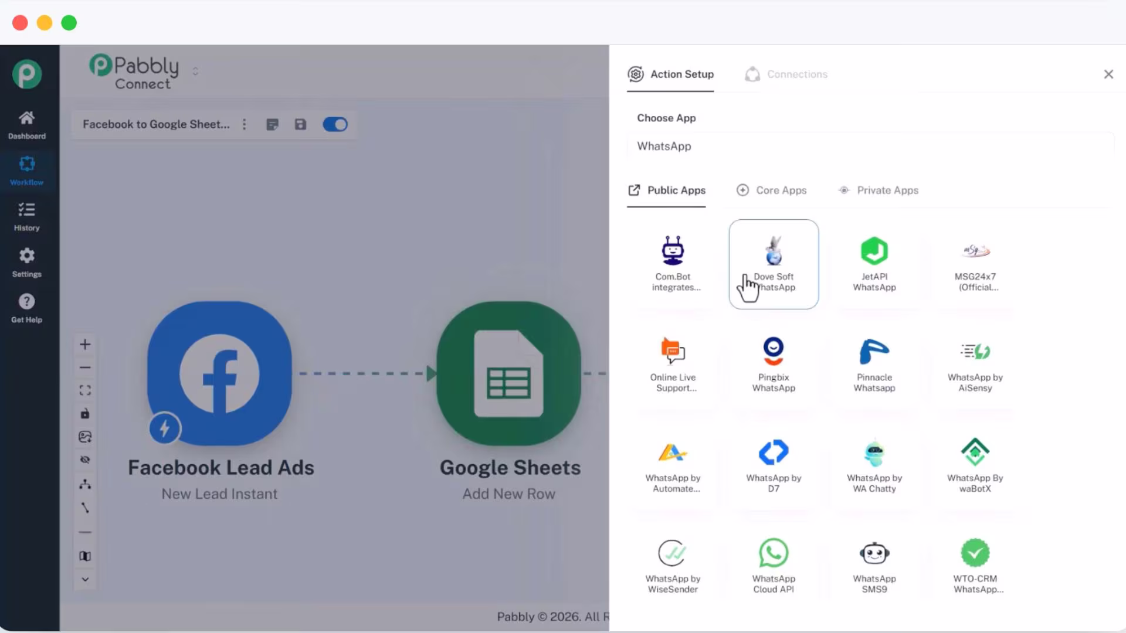Open the Workflow section in sidebar
Screen dimensions: 1126x633
click(26, 171)
